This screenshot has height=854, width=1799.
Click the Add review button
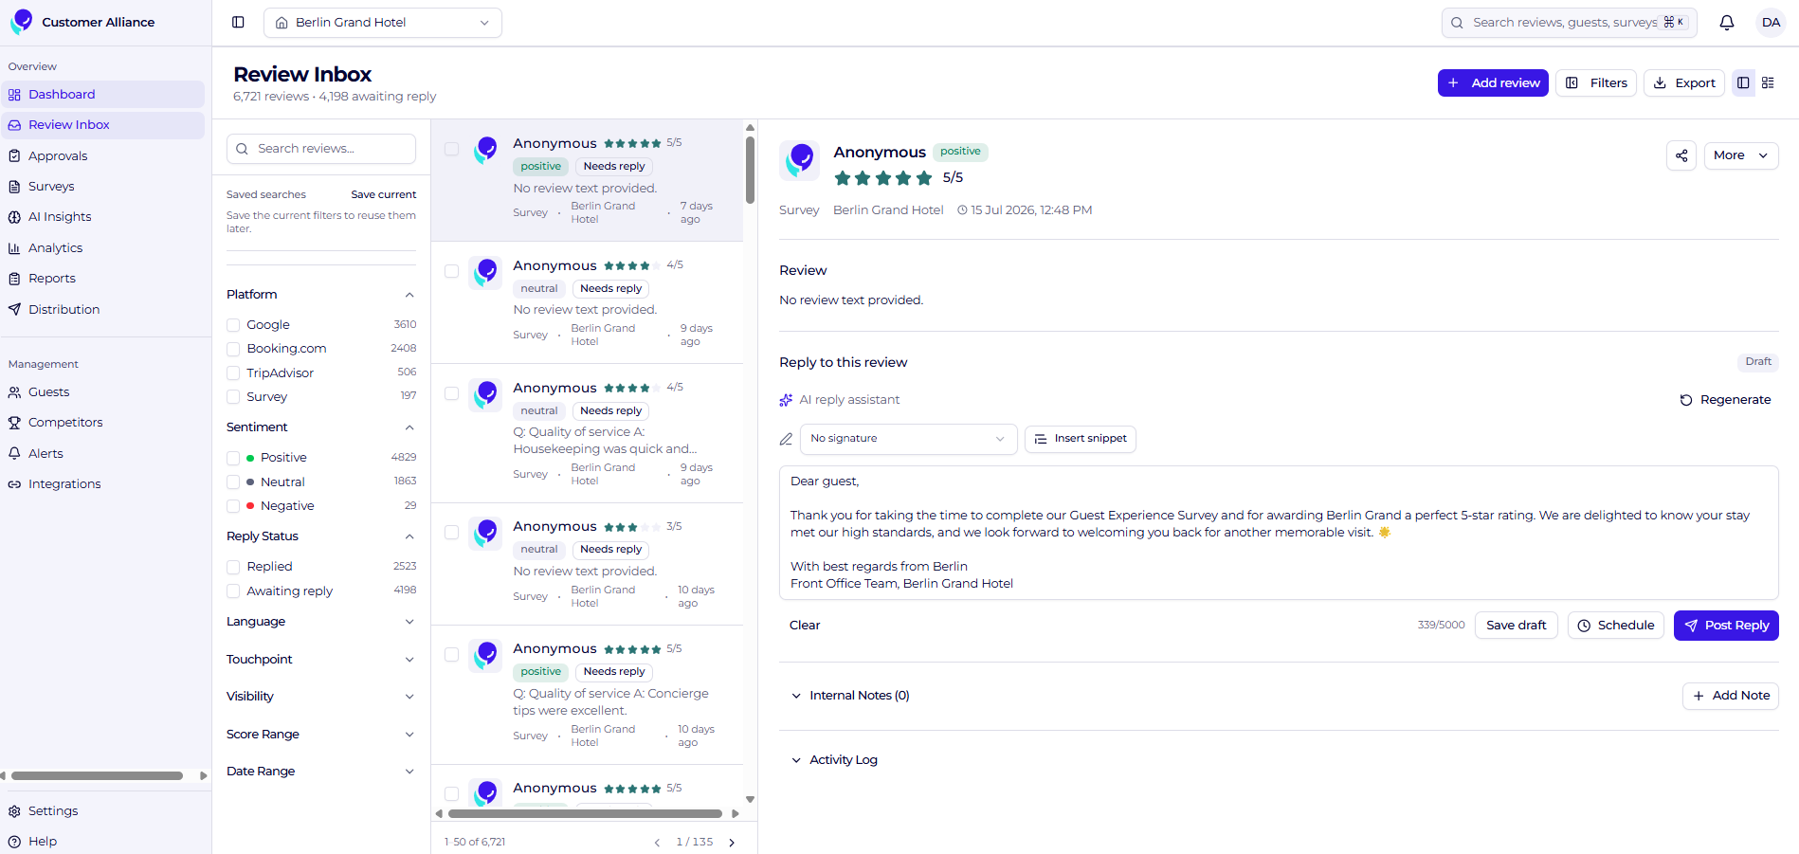click(1493, 83)
